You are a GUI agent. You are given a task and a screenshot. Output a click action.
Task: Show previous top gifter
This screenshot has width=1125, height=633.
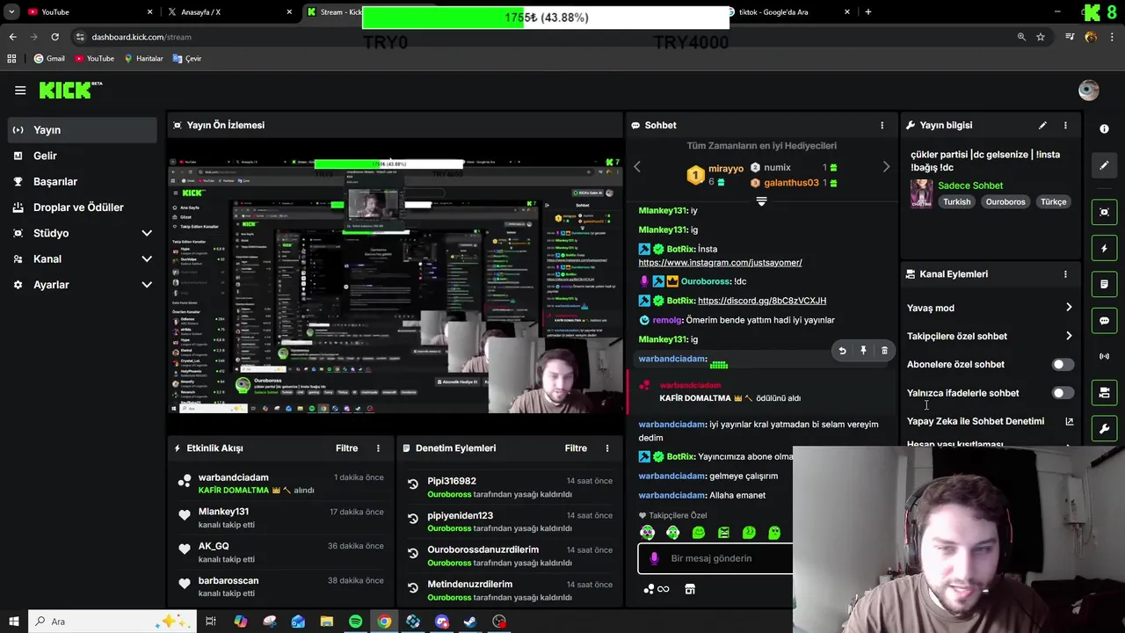point(637,167)
